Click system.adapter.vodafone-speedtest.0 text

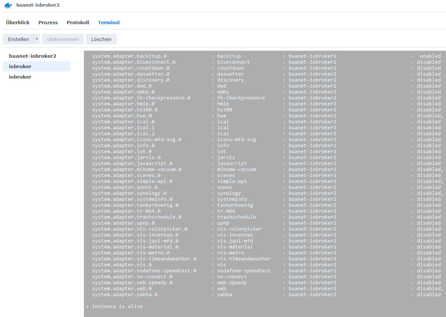point(144,271)
